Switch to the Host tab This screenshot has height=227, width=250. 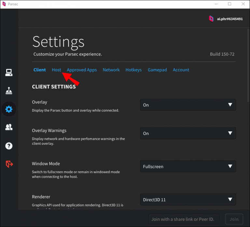[56, 70]
